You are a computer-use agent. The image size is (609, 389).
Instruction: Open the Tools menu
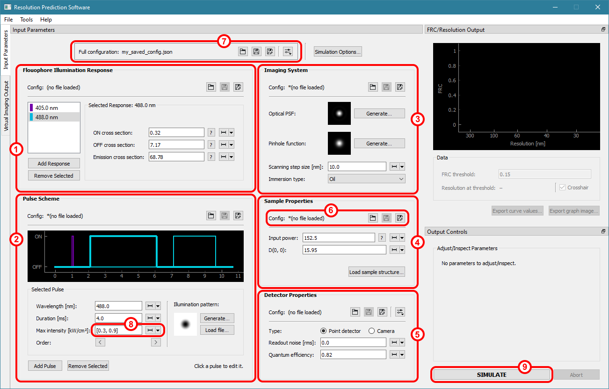pos(26,20)
